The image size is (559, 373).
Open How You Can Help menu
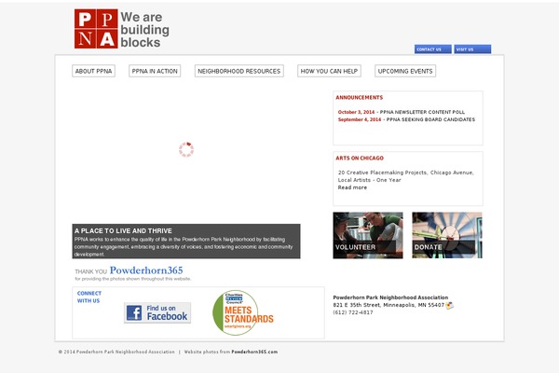pyautogui.click(x=329, y=71)
